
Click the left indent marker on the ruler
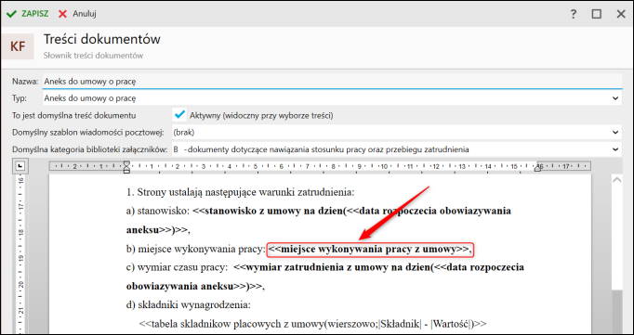pos(126,166)
